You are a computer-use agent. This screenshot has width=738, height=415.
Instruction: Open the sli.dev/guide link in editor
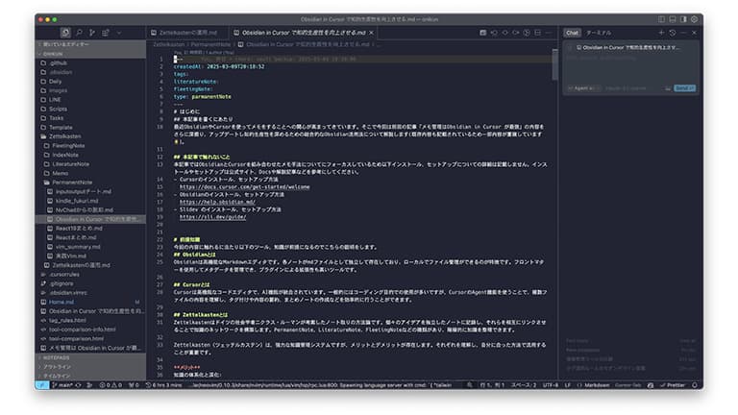point(212,217)
